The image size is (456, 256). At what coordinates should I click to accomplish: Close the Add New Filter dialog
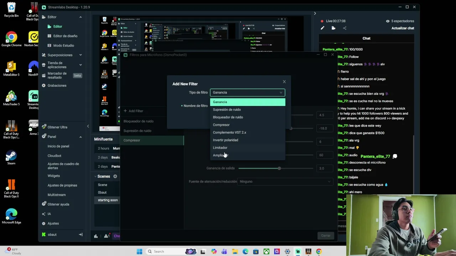click(x=284, y=82)
